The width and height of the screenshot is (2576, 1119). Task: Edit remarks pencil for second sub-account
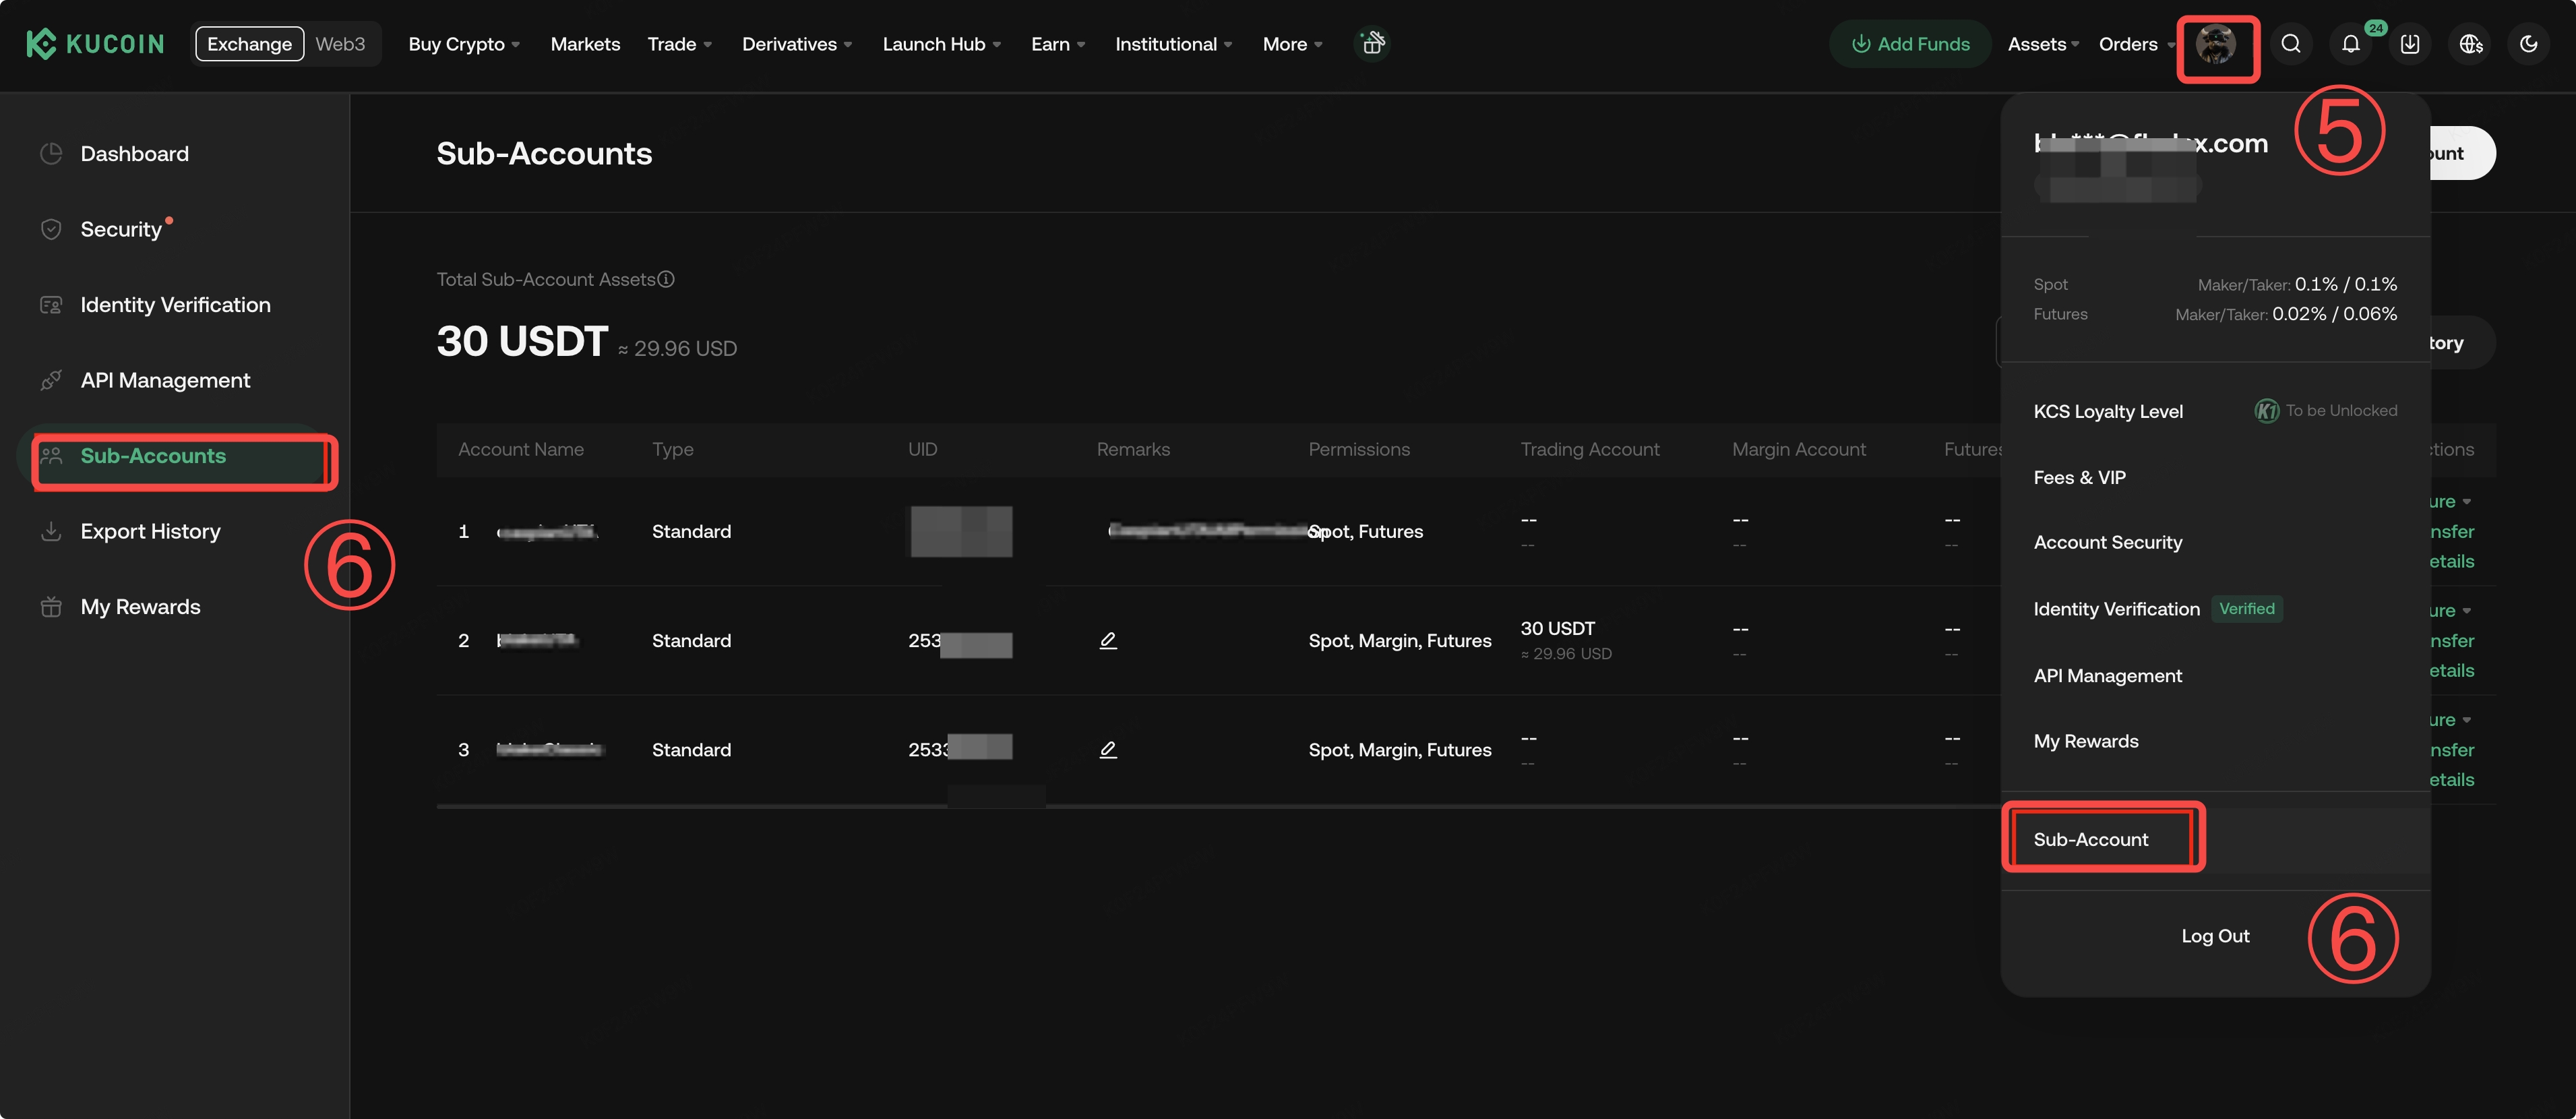1108,640
